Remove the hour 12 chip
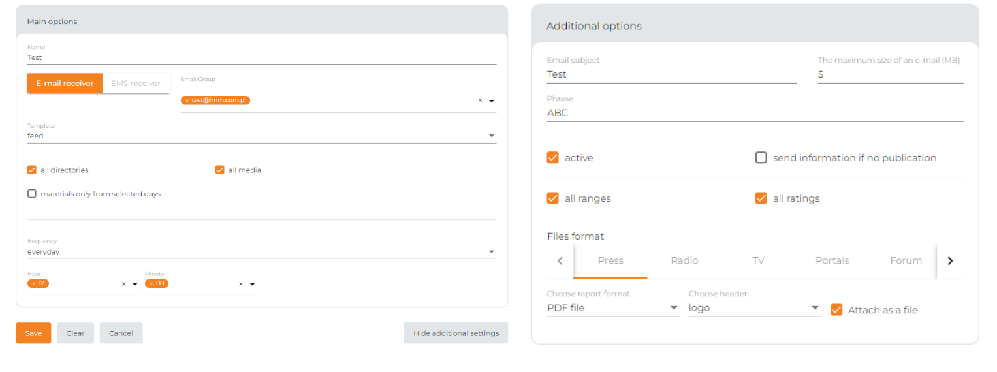The height and width of the screenshot is (372, 997). [x=33, y=283]
